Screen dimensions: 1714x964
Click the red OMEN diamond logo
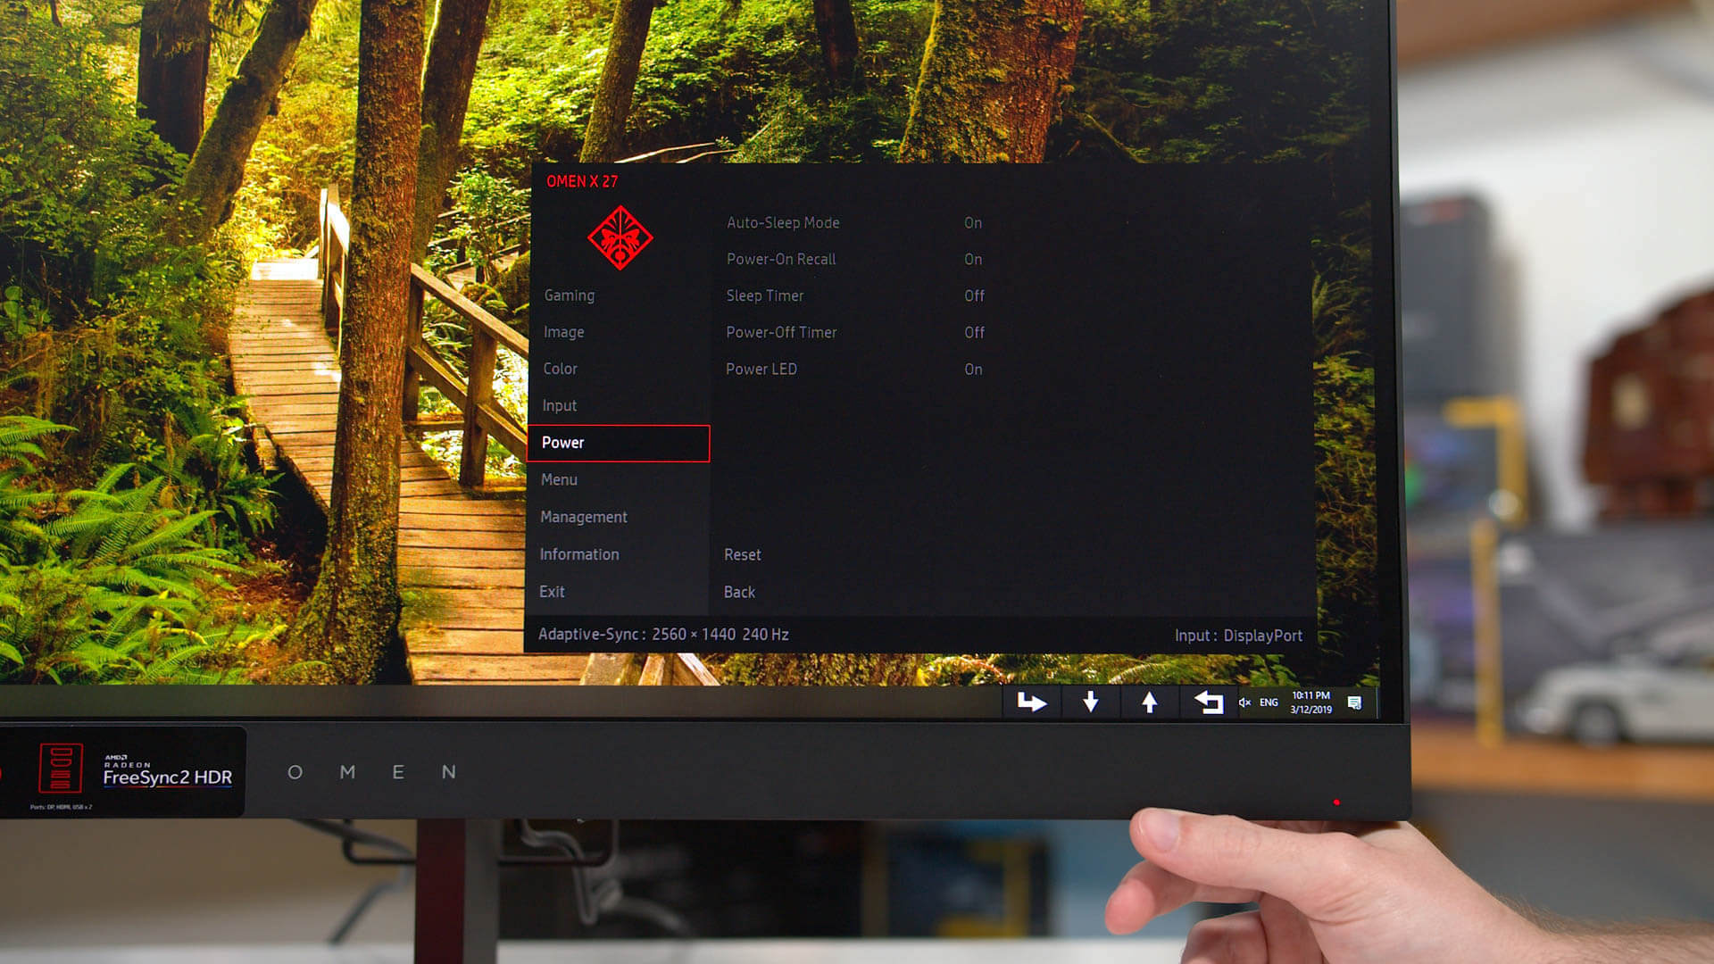pyautogui.click(x=620, y=237)
